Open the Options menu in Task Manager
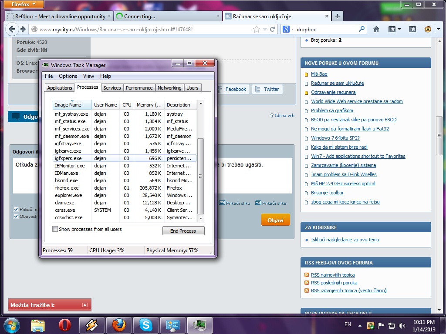This screenshot has width=446, height=334. (68, 76)
